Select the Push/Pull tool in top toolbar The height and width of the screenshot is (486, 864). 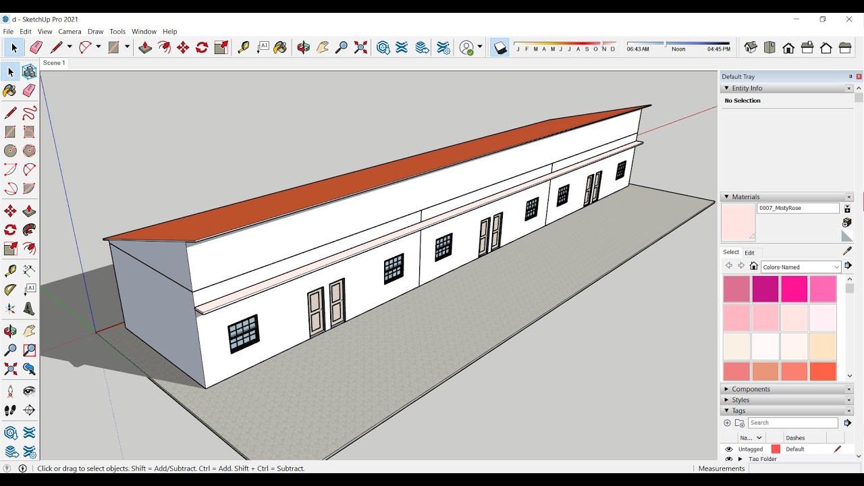(144, 47)
